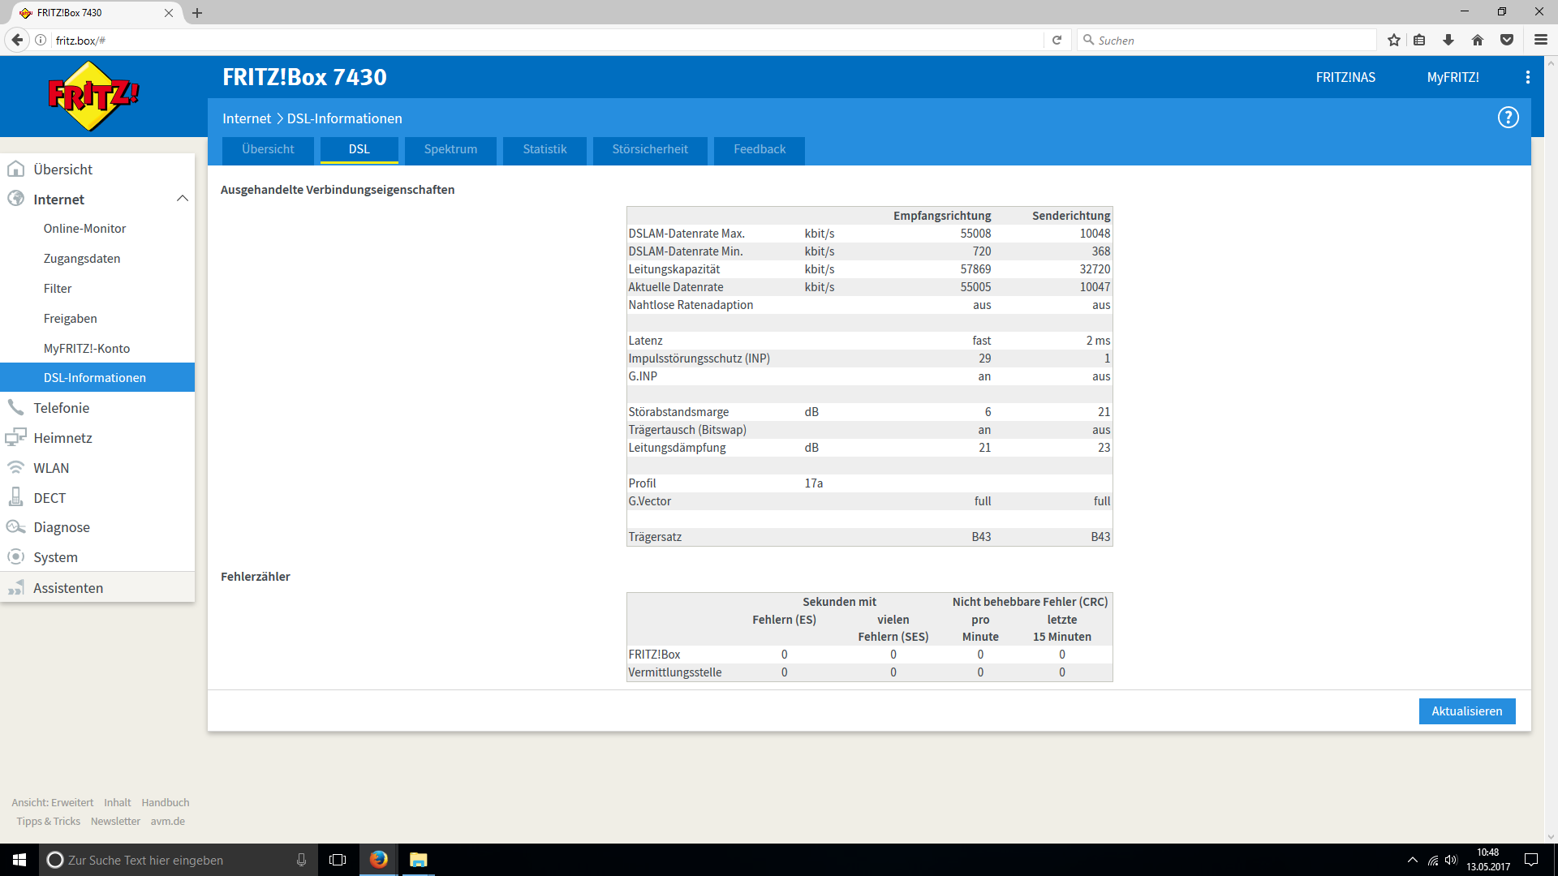The height and width of the screenshot is (876, 1558).
Task: Reload the page with the refresh icon
Action: (x=1057, y=40)
